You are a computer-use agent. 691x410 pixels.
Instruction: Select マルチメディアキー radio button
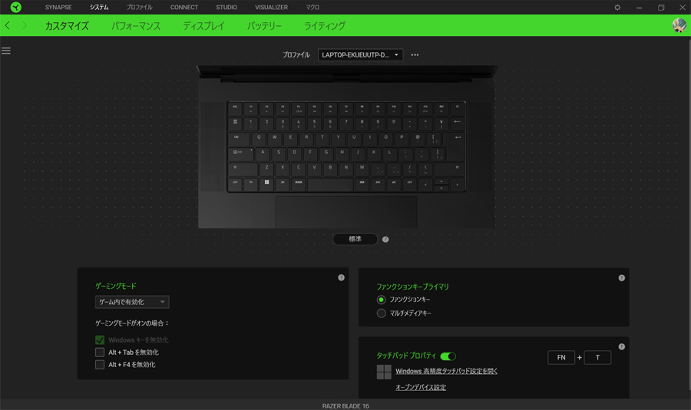point(381,313)
